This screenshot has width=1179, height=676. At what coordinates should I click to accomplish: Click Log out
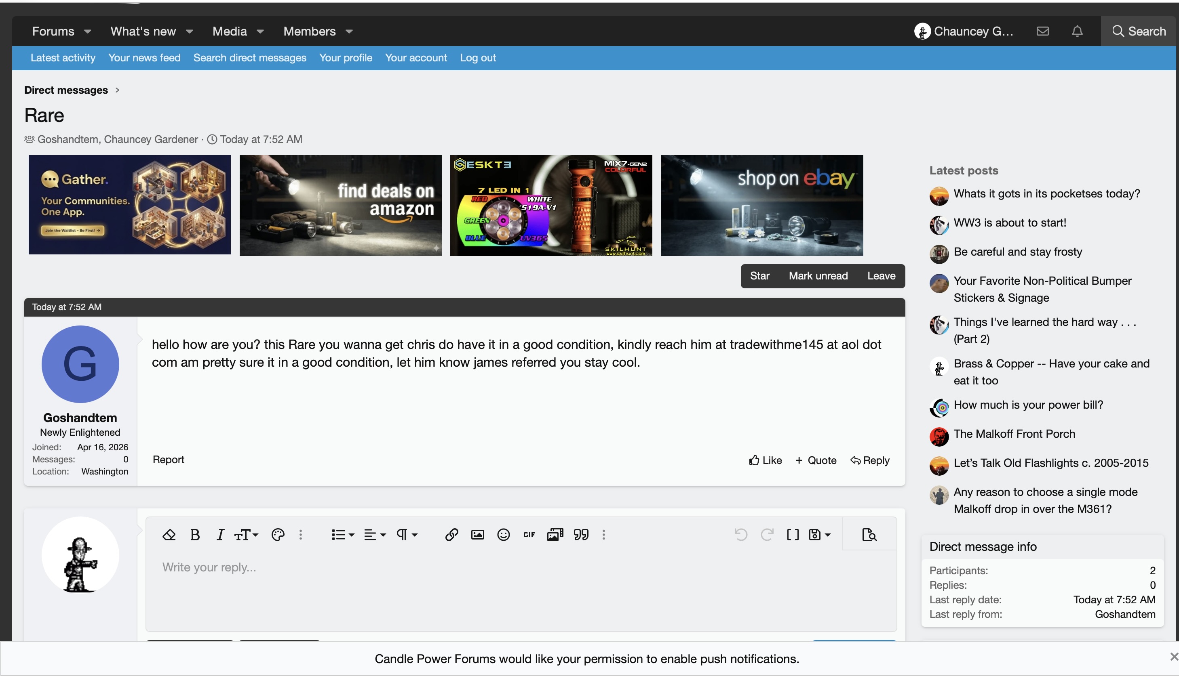click(478, 58)
